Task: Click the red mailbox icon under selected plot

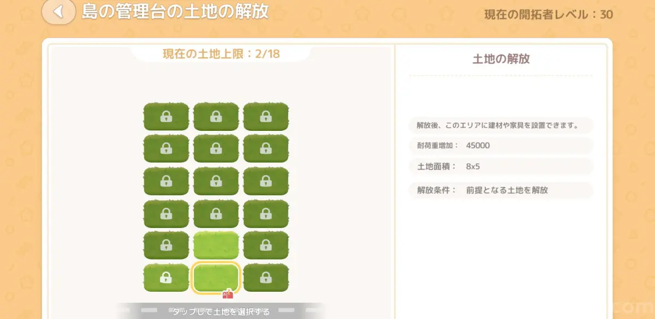Action: point(228,294)
